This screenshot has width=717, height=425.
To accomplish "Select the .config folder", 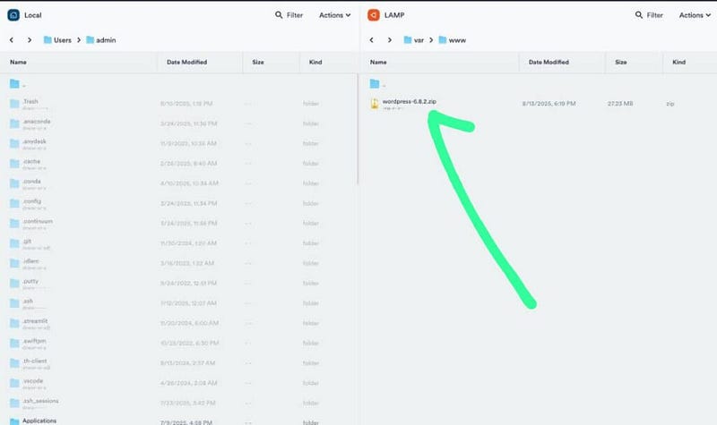I will [178, 203].
